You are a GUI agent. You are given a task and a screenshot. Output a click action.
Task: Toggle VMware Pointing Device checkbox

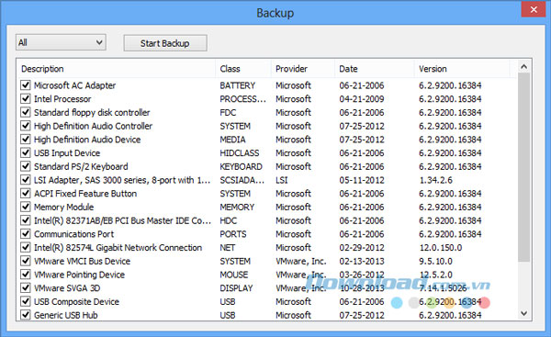point(26,275)
